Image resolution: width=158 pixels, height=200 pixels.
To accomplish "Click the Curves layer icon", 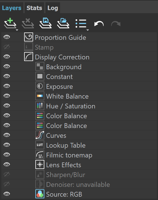I will (40, 135).
